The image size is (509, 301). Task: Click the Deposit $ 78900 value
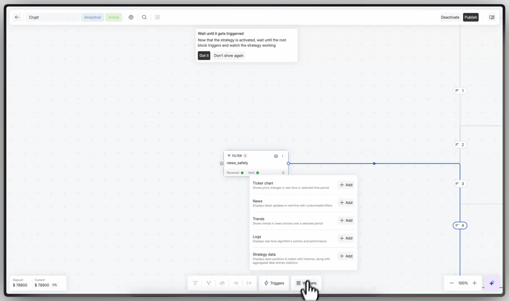pyautogui.click(x=20, y=285)
